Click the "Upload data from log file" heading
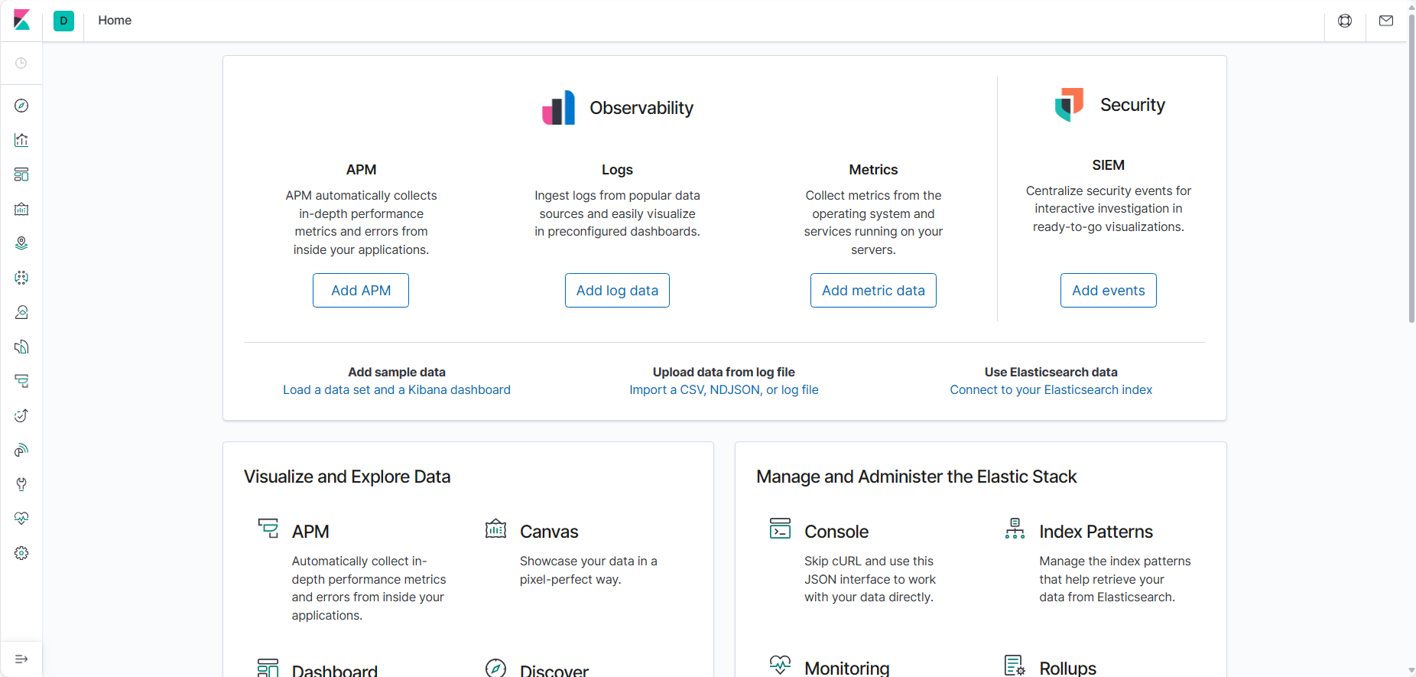The width and height of the screenshot is (1416, 677). [724, 373]
